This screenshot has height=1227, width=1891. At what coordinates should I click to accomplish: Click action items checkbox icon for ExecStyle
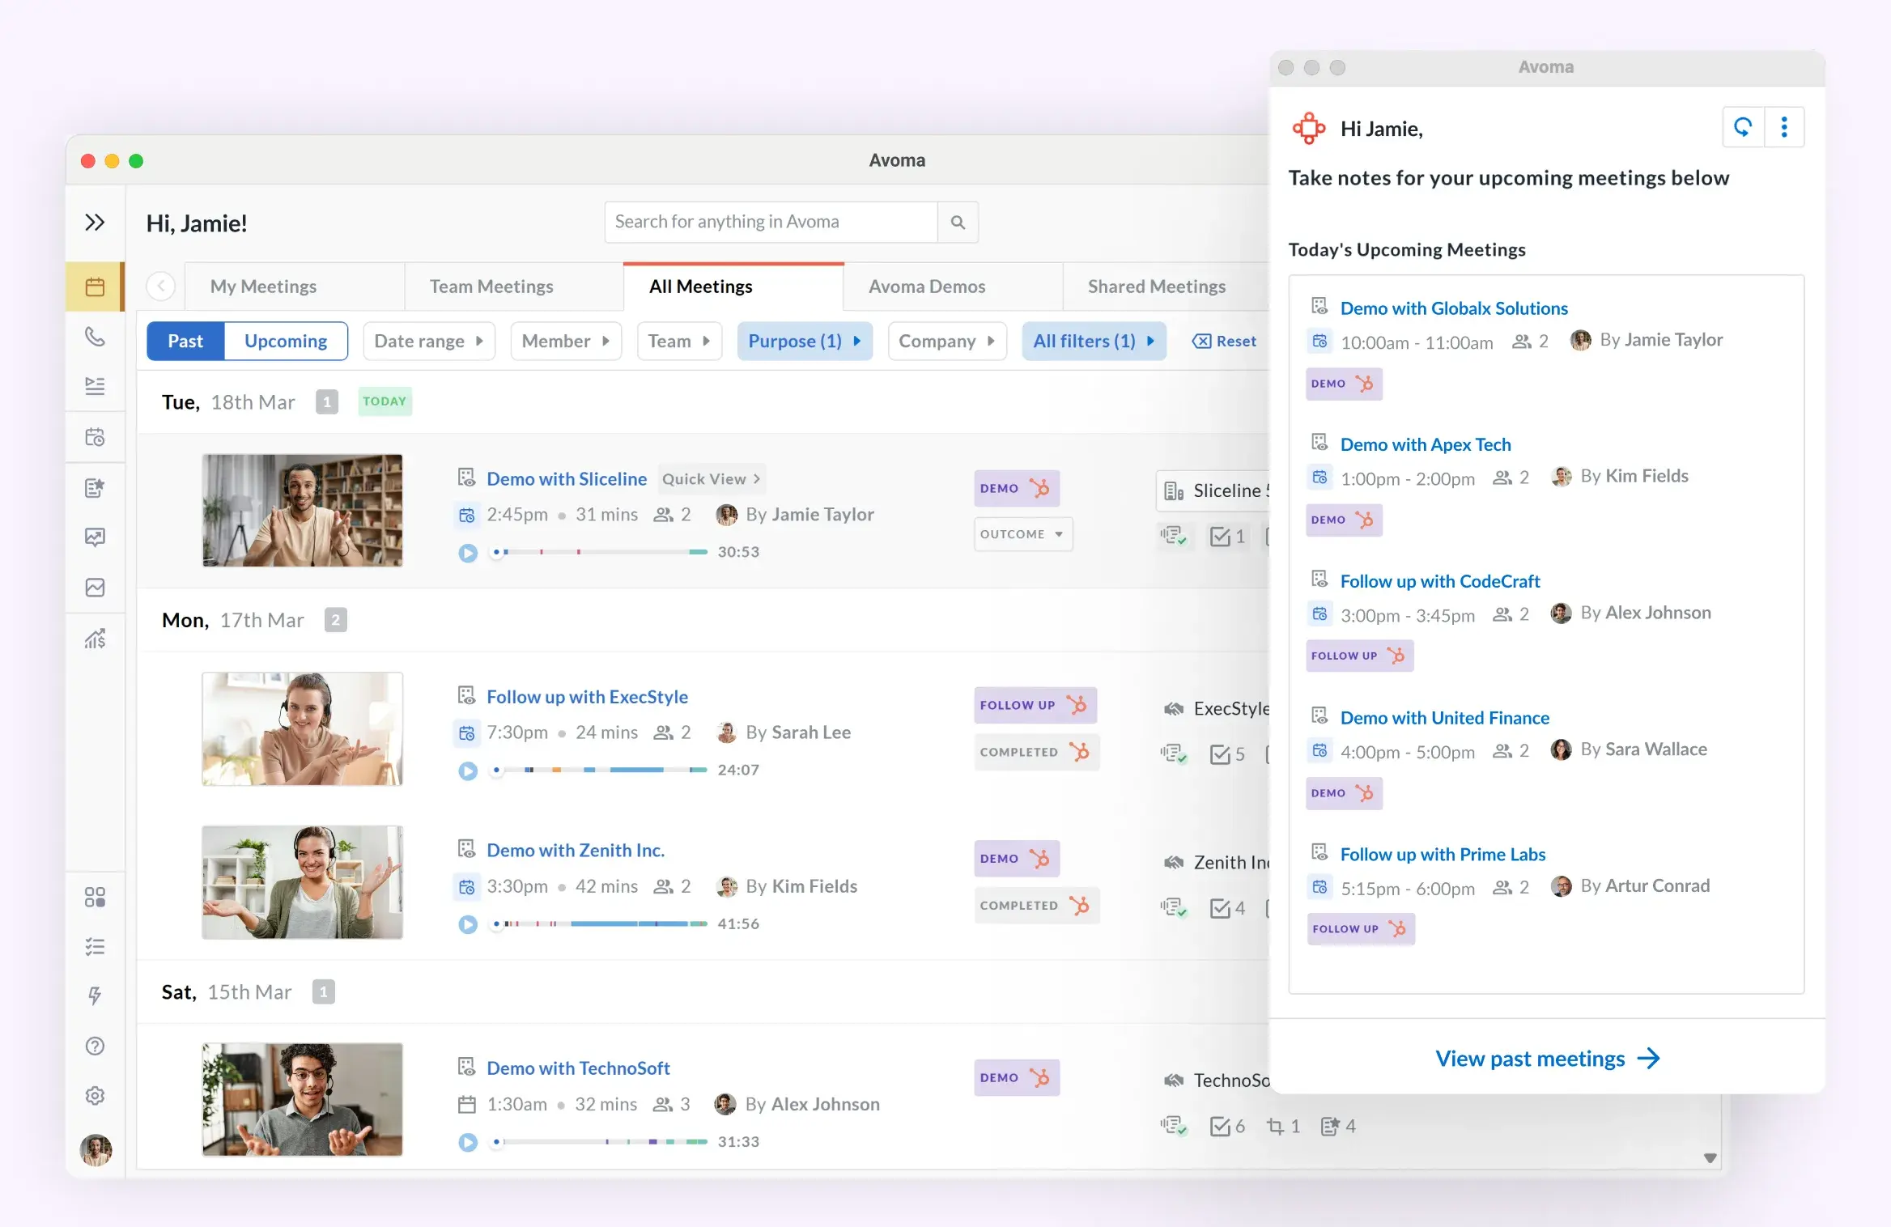1220,754
